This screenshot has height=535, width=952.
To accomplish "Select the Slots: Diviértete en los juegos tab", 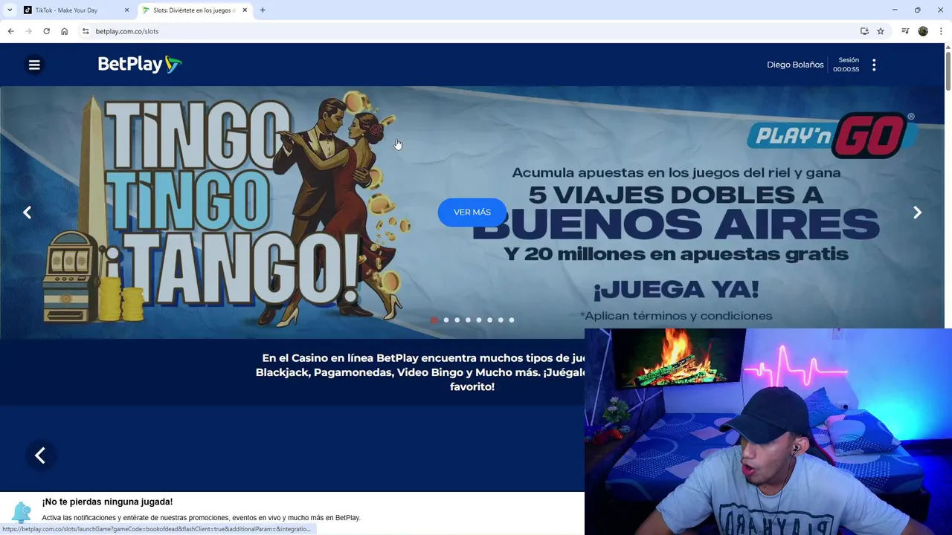I will pyautogui.click(x=194, y=10).
